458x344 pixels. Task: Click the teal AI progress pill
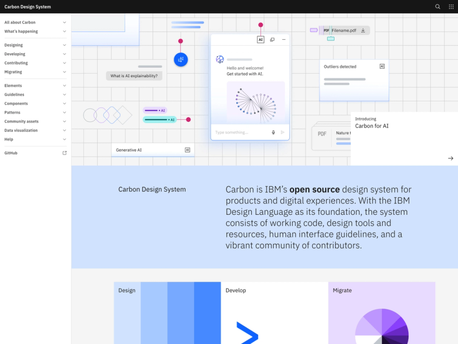(160, 120)
